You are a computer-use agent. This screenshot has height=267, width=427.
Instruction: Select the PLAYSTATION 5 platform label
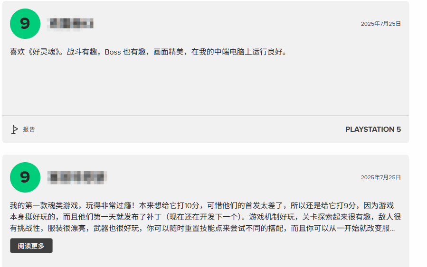point(373,129)
